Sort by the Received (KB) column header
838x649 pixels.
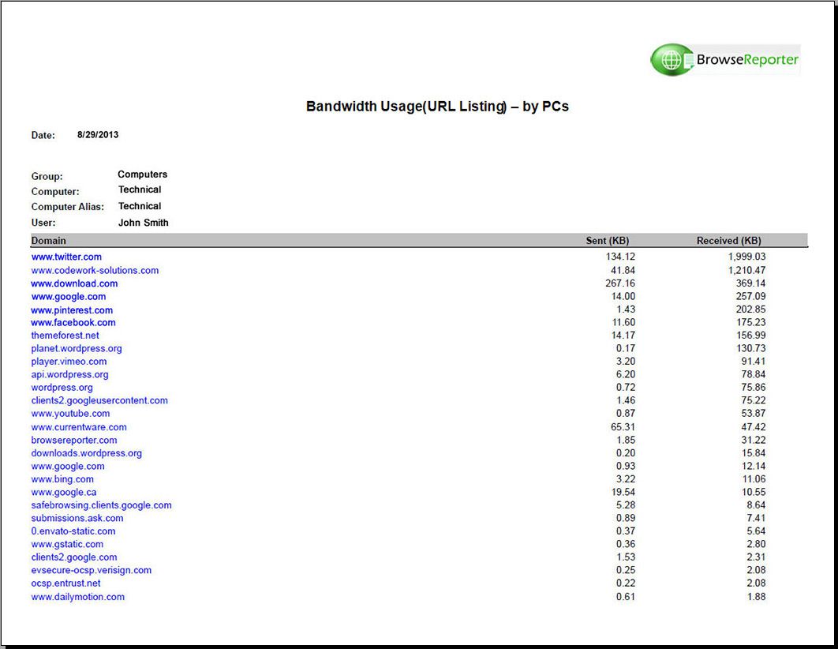click(728, 240)
